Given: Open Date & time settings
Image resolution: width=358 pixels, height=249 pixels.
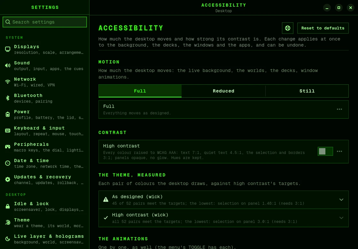Looking at the screenshot, I should coord(45,163).
